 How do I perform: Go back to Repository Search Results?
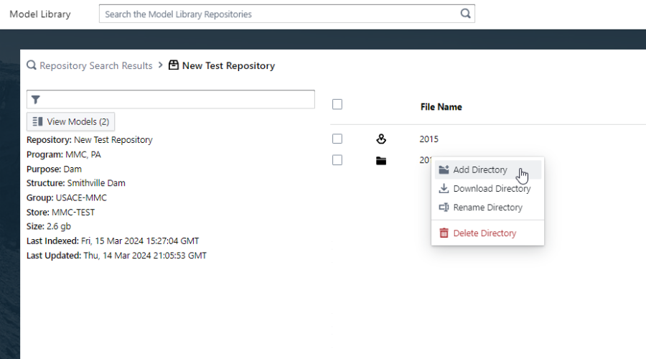click(x=95, y=65)
